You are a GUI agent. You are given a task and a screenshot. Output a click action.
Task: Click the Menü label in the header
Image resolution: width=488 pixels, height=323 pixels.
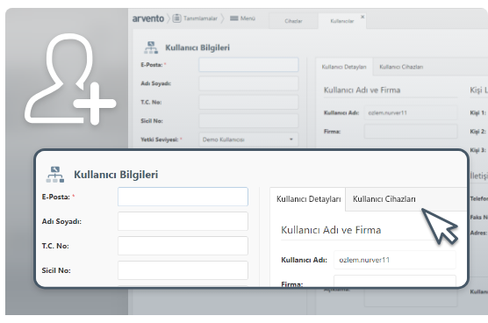pos(248,18)
